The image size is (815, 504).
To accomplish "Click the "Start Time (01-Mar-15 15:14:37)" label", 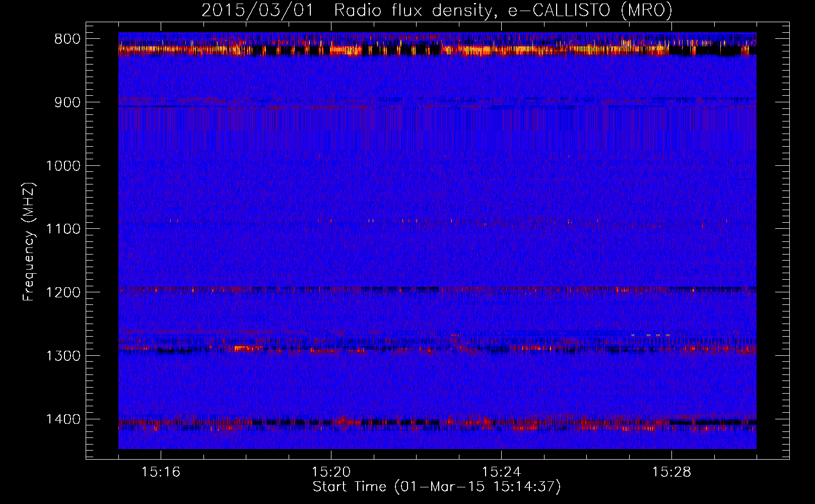I will [437, 487].
